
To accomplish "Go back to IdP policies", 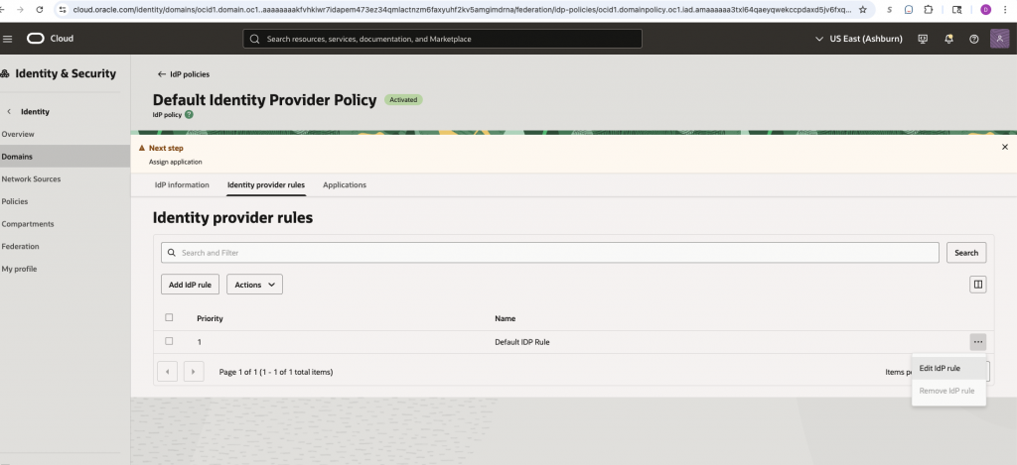I will 184,74.
